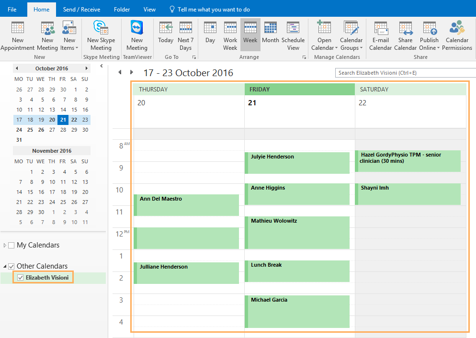This screenshot has height=338, width=476.
Task: Create a New Appointment
Action: pos(18,36)
